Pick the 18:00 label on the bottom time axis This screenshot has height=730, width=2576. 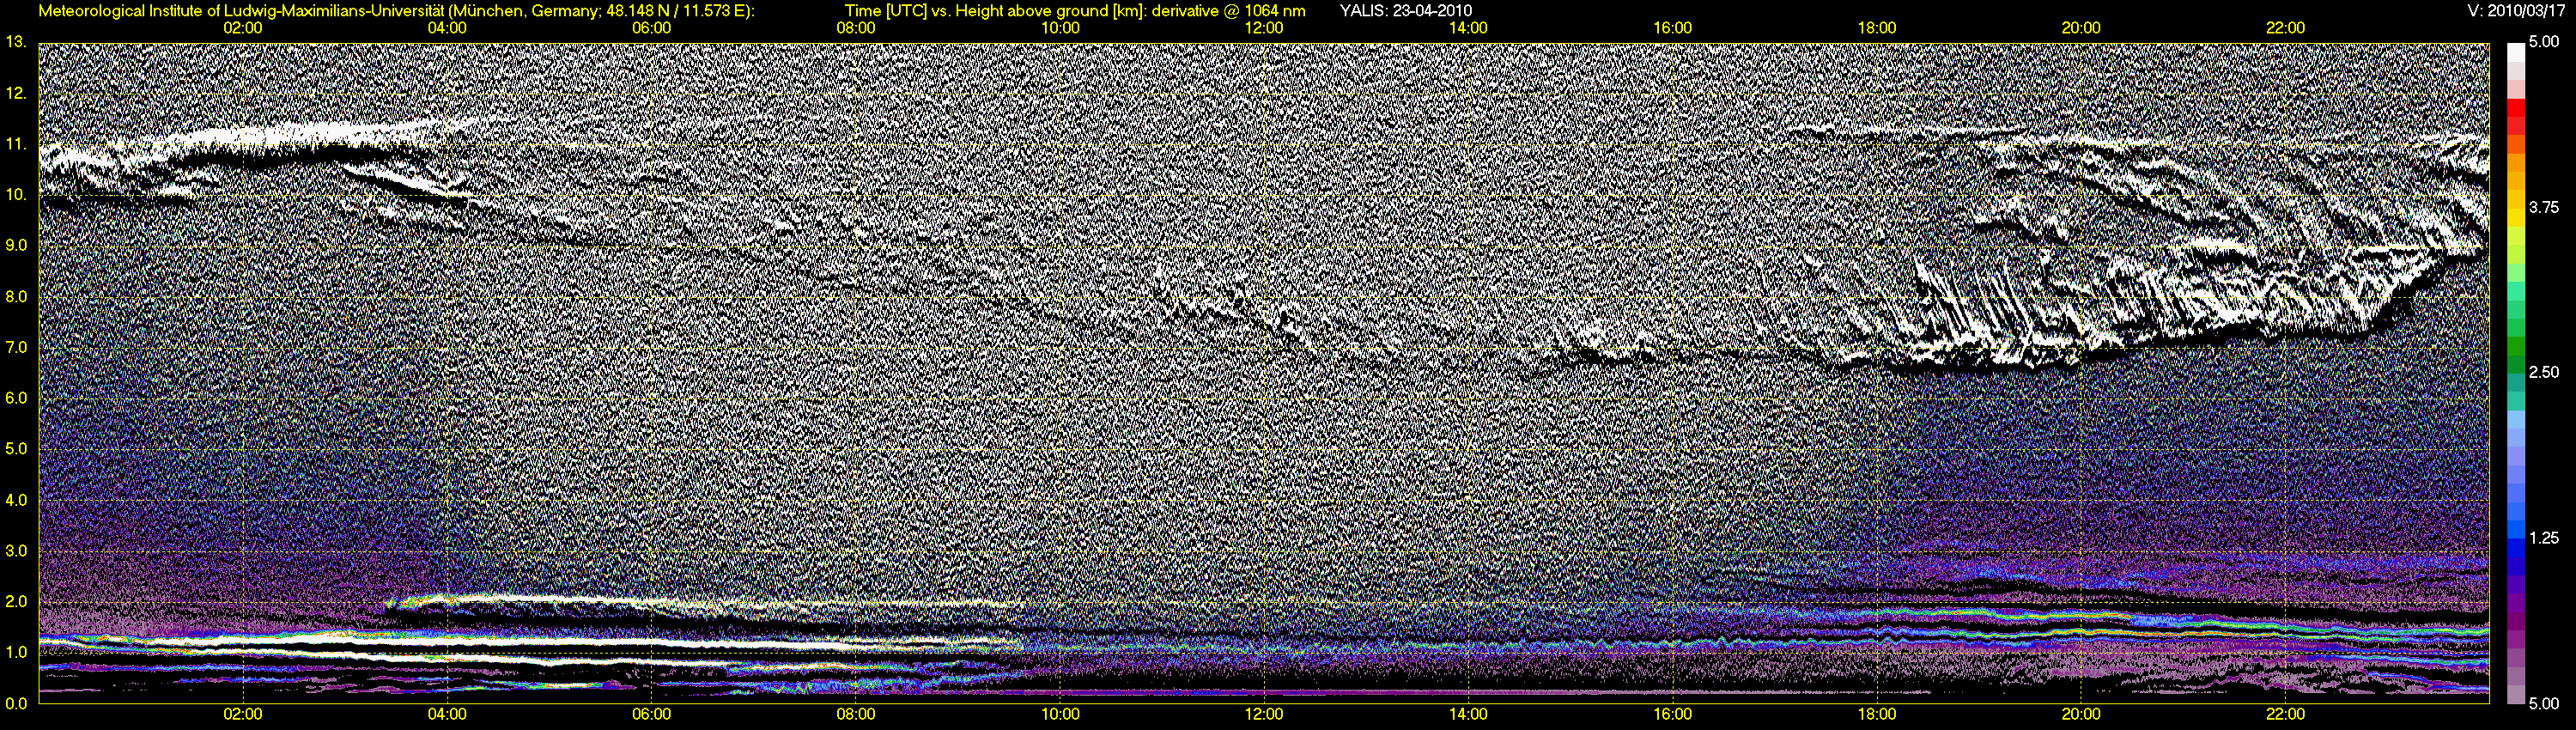[1877, 714]
